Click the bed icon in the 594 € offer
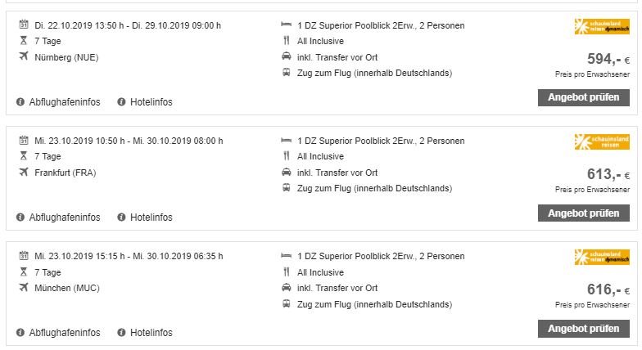Image resolution: width=642 pixels, height=350 pixels. (286, 25)
